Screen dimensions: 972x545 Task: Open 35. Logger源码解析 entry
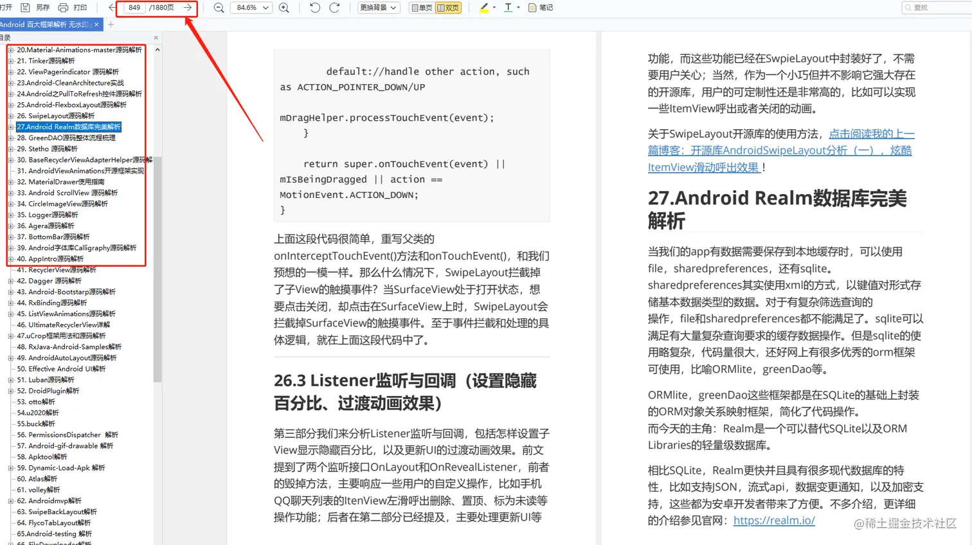click(x=47, y=215)
